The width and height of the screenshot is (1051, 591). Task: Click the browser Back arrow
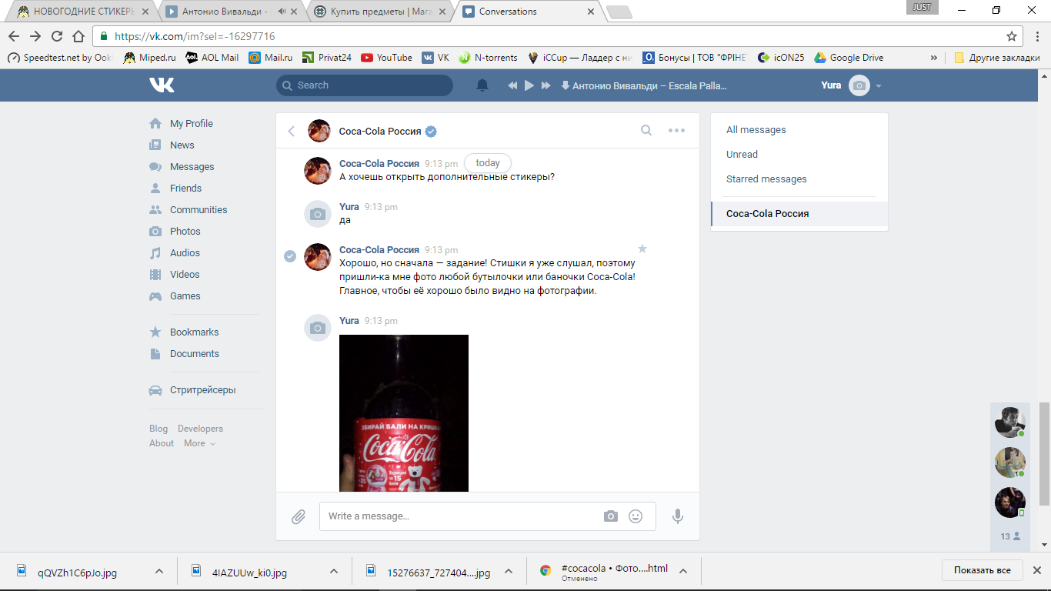pyautogui.click(x=14, y=36)
